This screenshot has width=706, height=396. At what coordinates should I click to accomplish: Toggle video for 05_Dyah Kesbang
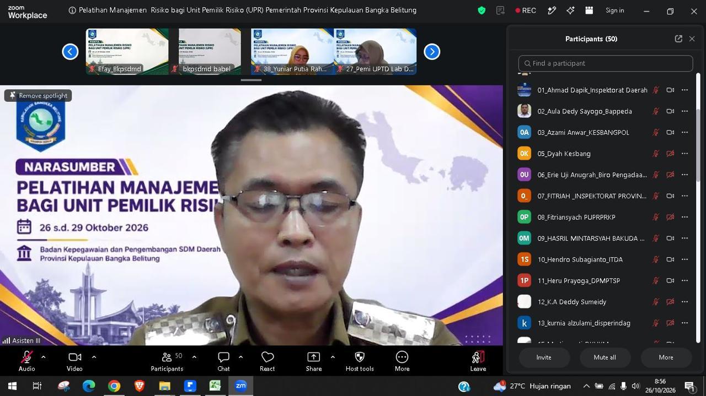[x=670, y=154]
